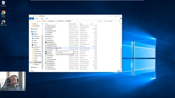The width and height of the screenshot is (175, 98).
Task: Select the VPinMAME.dll file name
Action: pyautogui.click(x=50, y=61)
